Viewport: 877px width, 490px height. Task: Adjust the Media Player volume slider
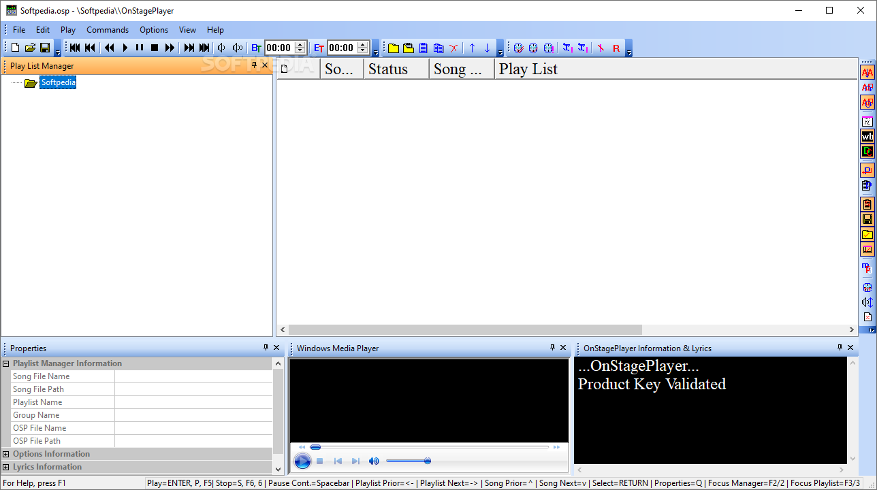click(409, 461)
